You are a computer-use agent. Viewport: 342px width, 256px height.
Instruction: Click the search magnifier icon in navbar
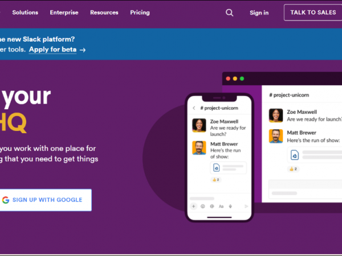click(229, 13)
